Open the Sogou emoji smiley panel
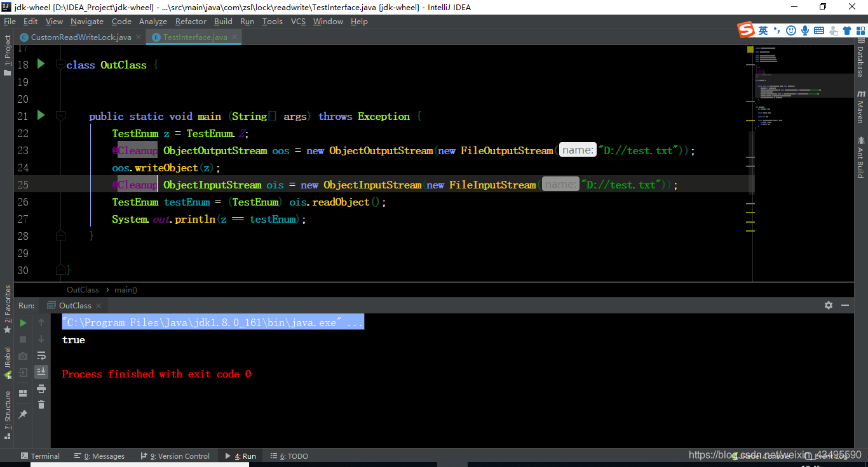Image resolution: width=868 pixels, height=467 pixels. point(791,30)
